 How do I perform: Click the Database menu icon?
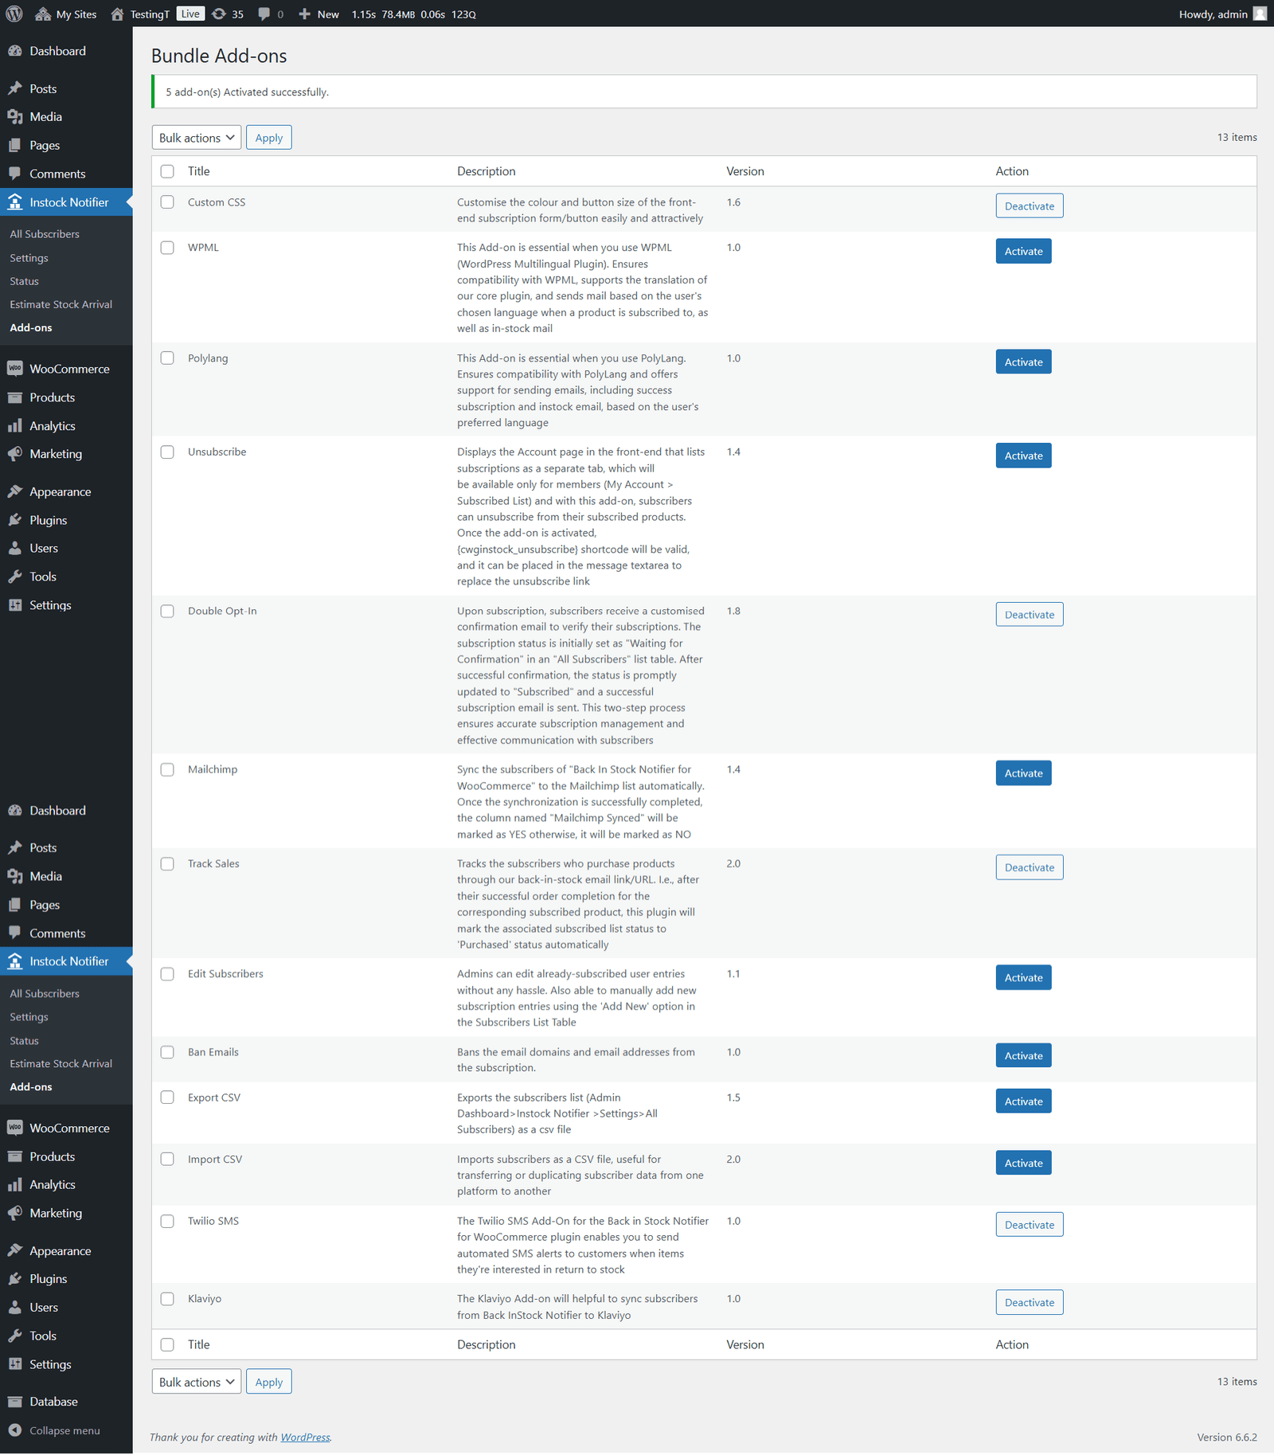point(14,1402)
